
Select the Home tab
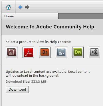coord(30,16)
